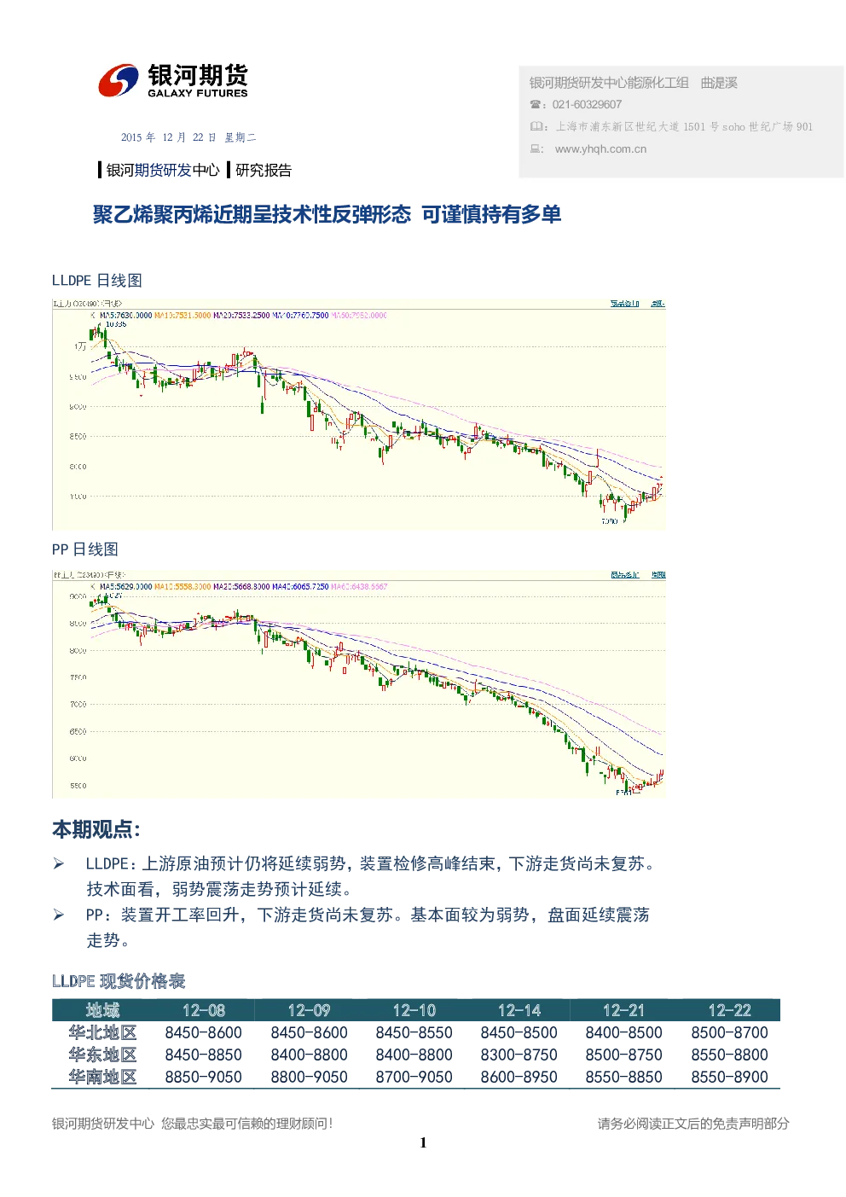Click the 12-10 table column header

[x=414, y=1010]
